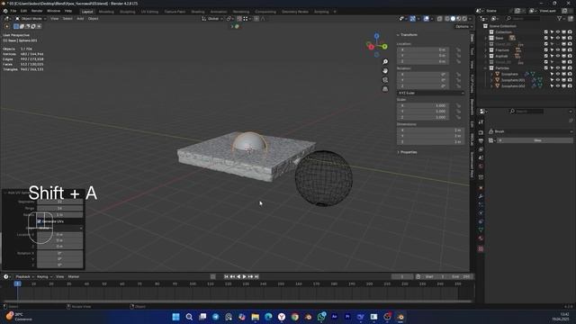The width and height of the screenshot is (576, 324).
Task: Toggle snapping magnet in viewport header
Action: tap(239, 19)
